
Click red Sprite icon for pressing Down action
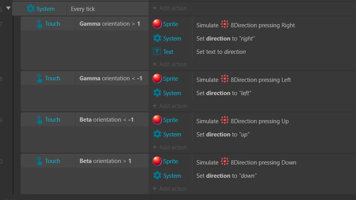pyautogui.click(x=157, y=161)
